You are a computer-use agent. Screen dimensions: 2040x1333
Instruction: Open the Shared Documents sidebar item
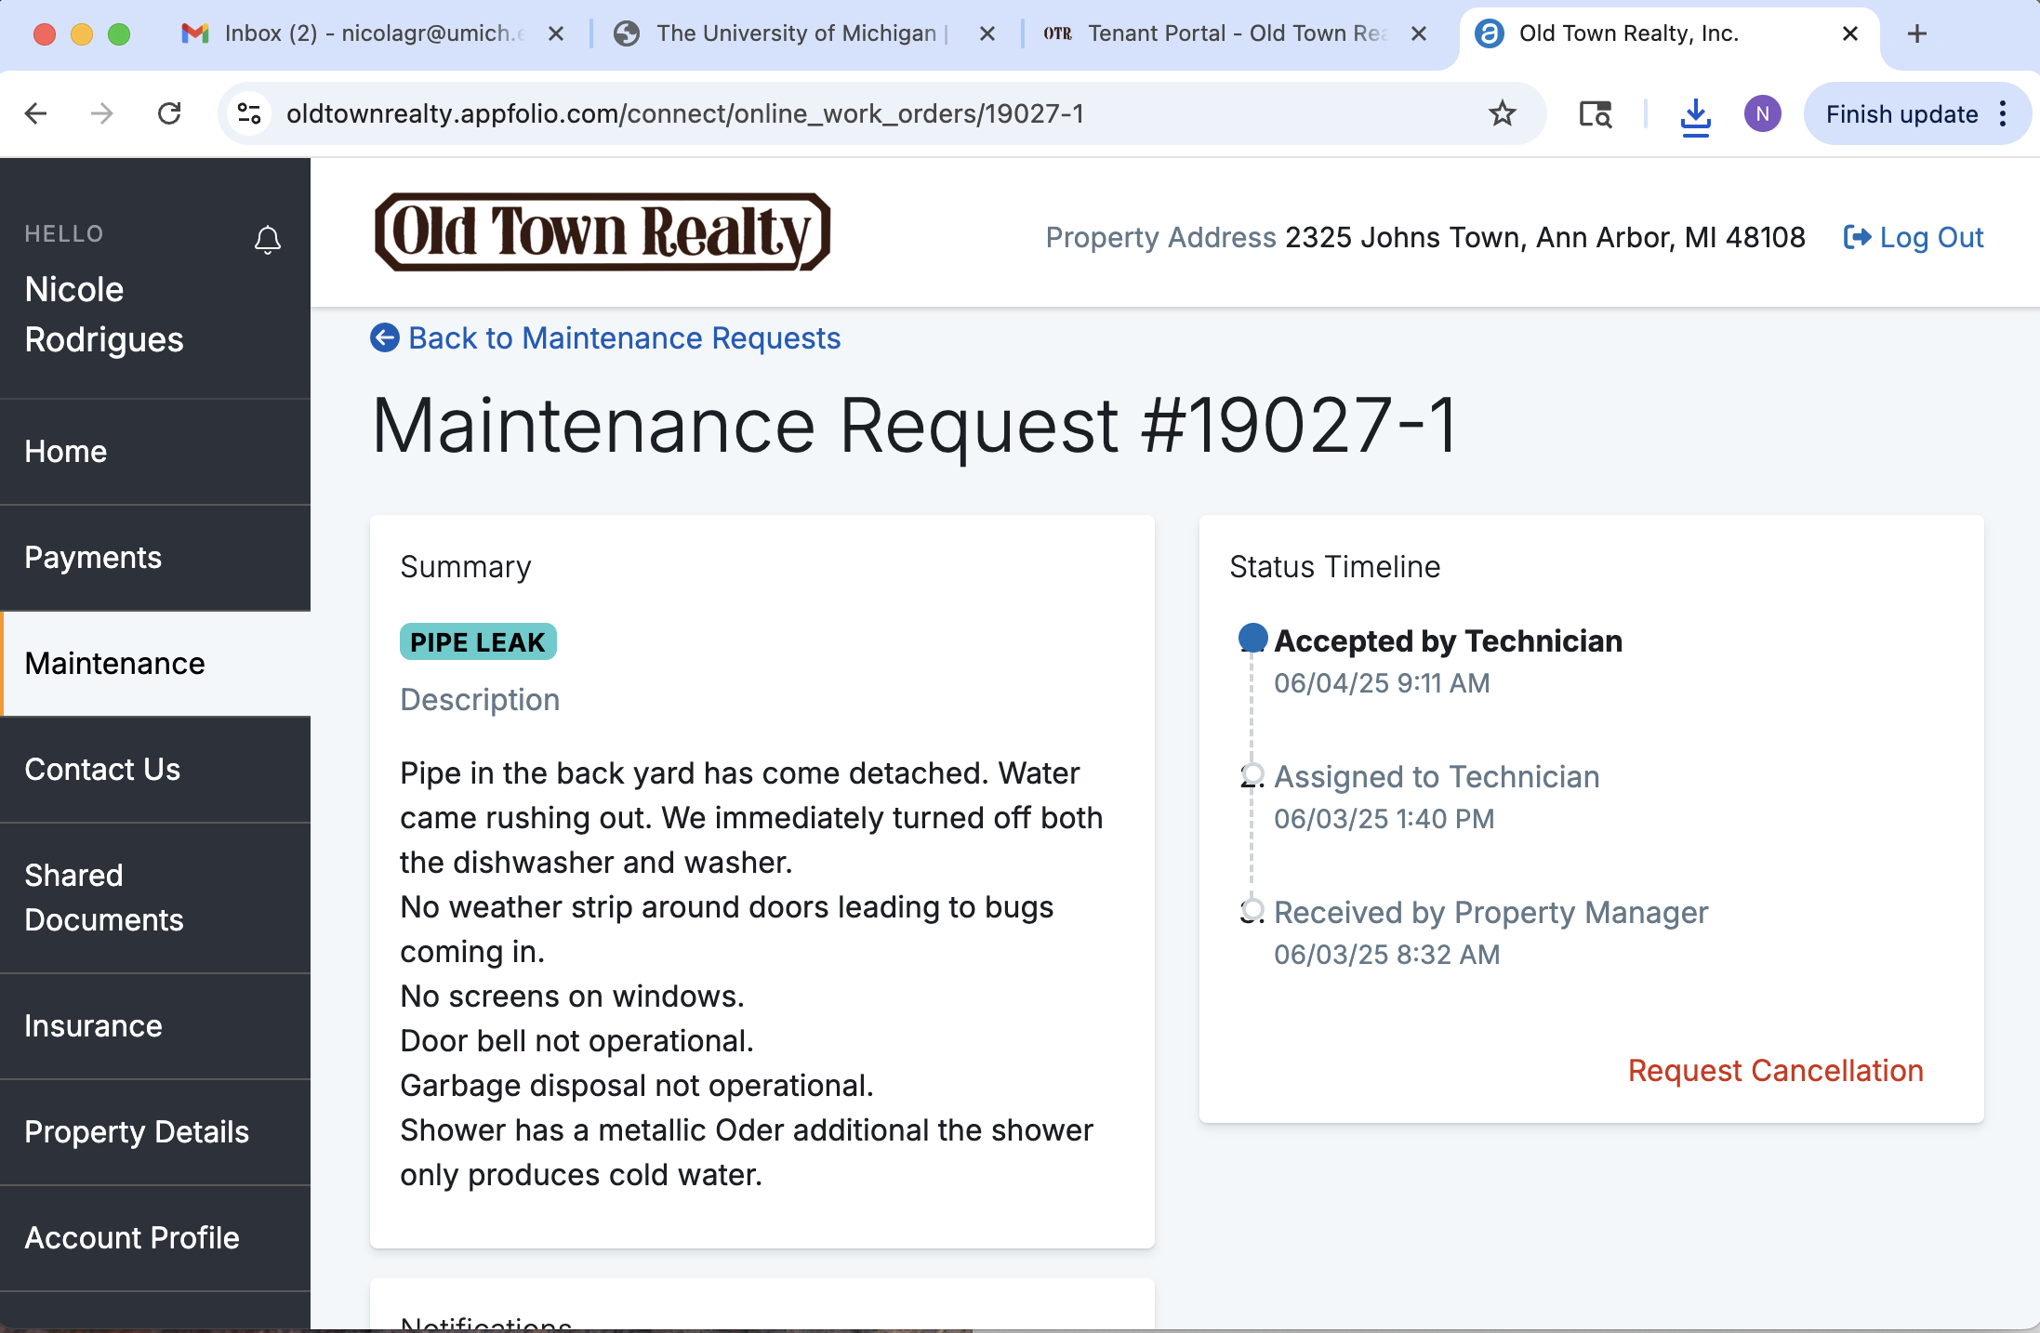coord(104,897)
